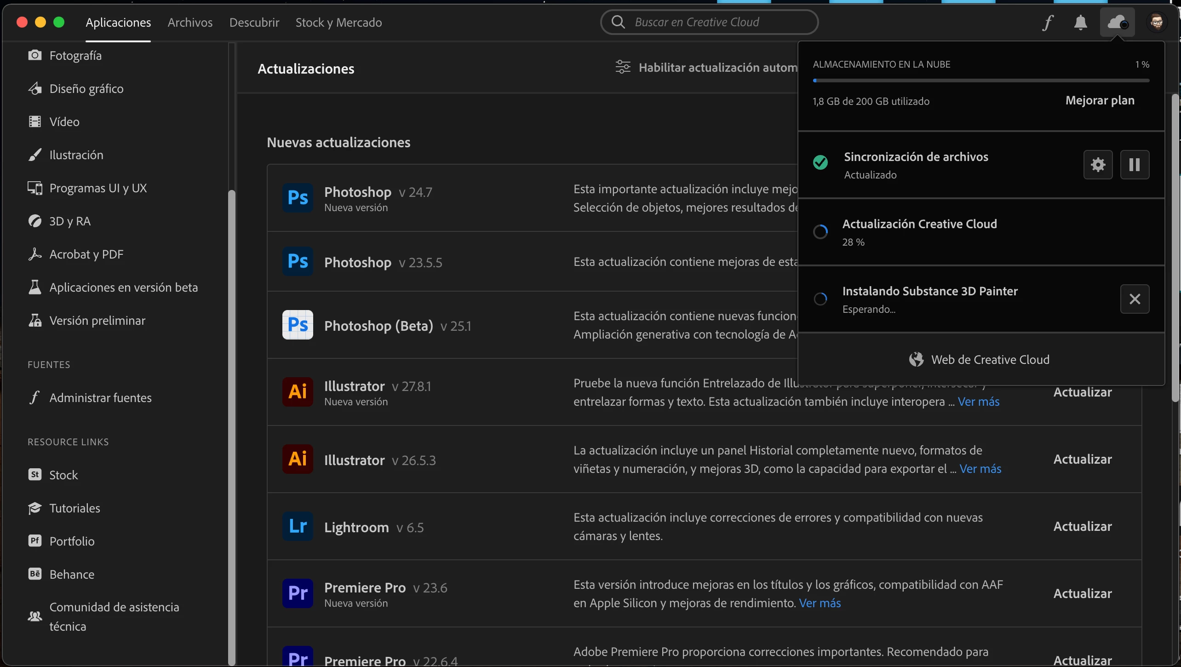
Task: Cancel Substance 3D Painter installation
Action: 1135,299
